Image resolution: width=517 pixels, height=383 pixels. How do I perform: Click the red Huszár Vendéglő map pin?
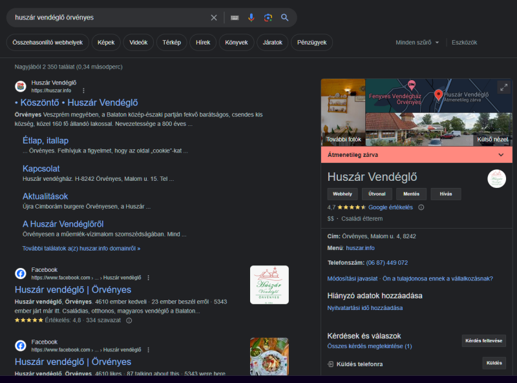click(438, 95)
